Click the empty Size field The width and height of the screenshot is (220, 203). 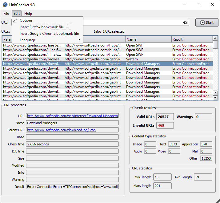[72, 158]
